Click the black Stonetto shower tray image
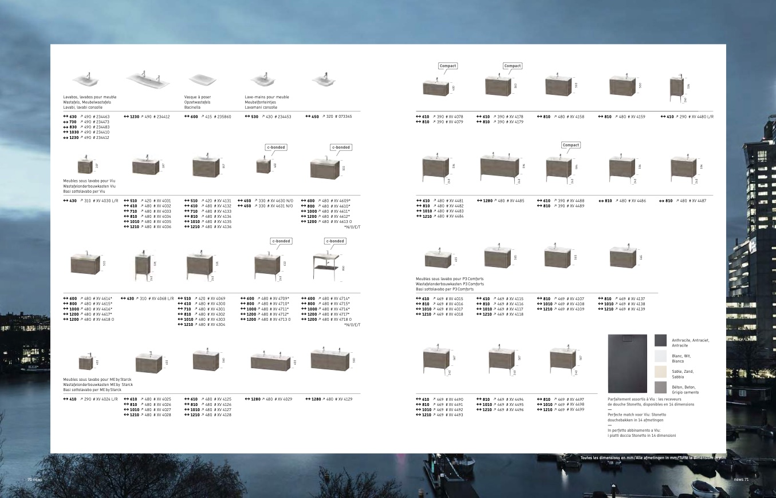776x498 pixels. tap(627, 363)
